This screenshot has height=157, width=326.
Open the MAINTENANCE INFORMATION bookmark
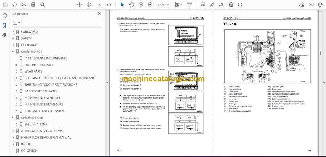(x=46, y=58)
